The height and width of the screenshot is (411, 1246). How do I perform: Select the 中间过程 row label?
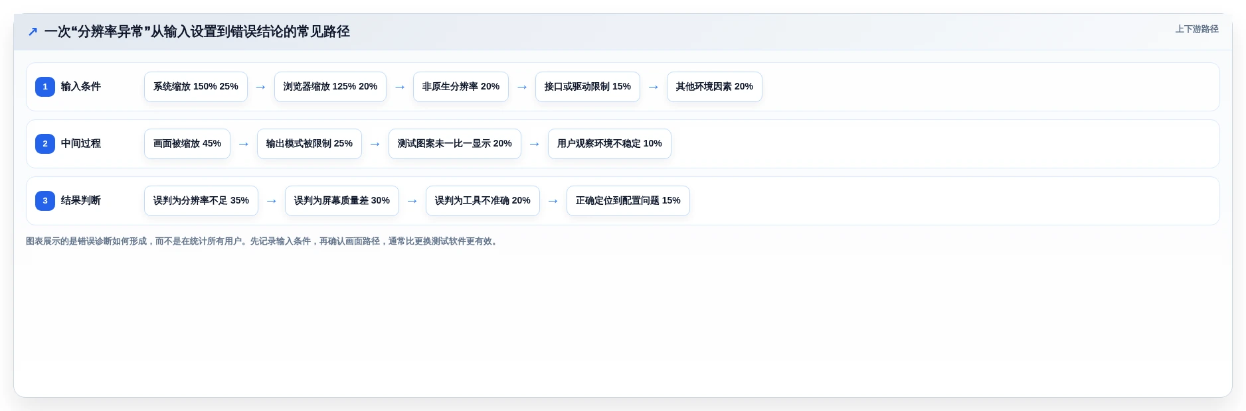click(x=81, y=144)
